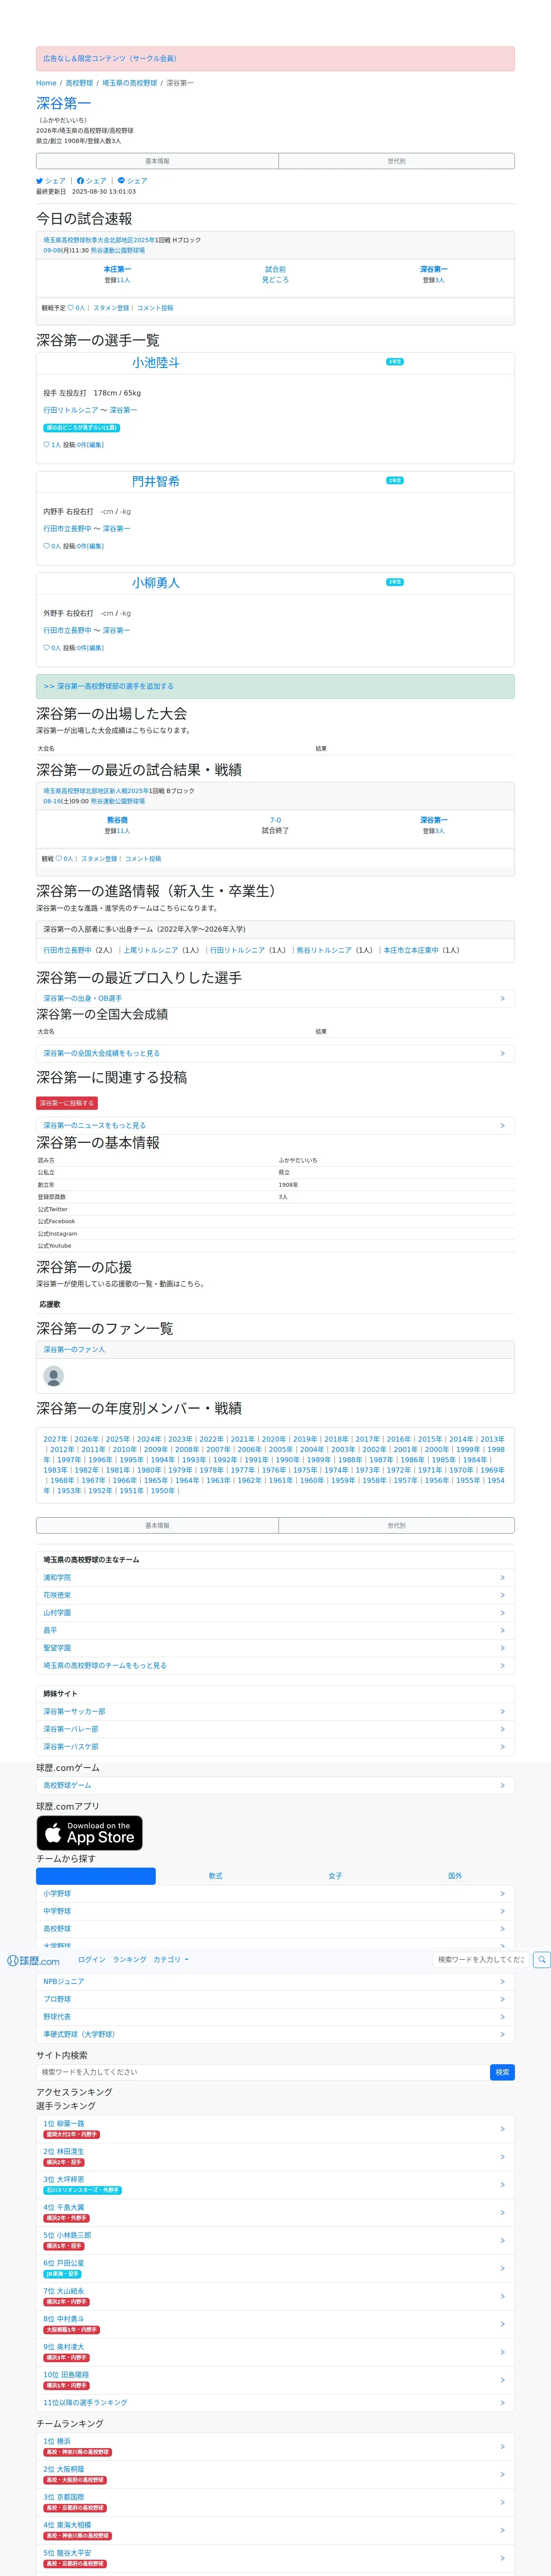Select the top 世代別 tab
The image size is (551, 2576).
coord(396,161)
